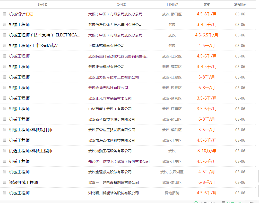Click the 武汉-洪山区 location cell
The height and width of the screenshot is (203, 259).
pos(172,182)
